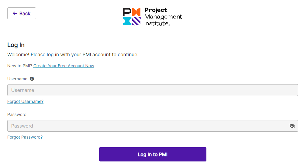This screenshot has height=168, width=305.
Task: Click the Password field label
Action: coord(17,114)
